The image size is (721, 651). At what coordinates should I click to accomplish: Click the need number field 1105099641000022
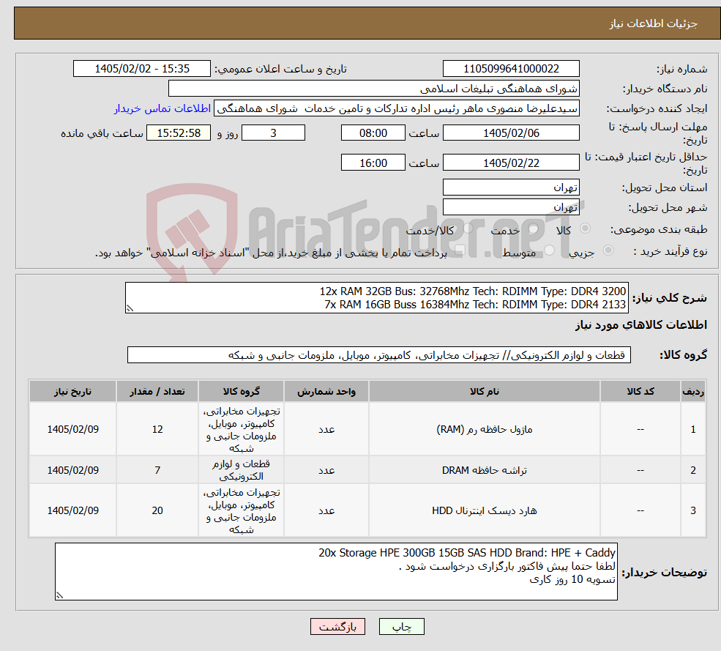511,69
